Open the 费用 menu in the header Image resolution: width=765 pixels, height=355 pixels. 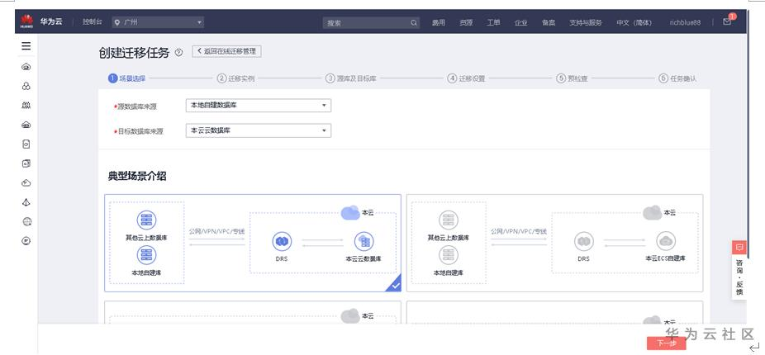(438, 22)
